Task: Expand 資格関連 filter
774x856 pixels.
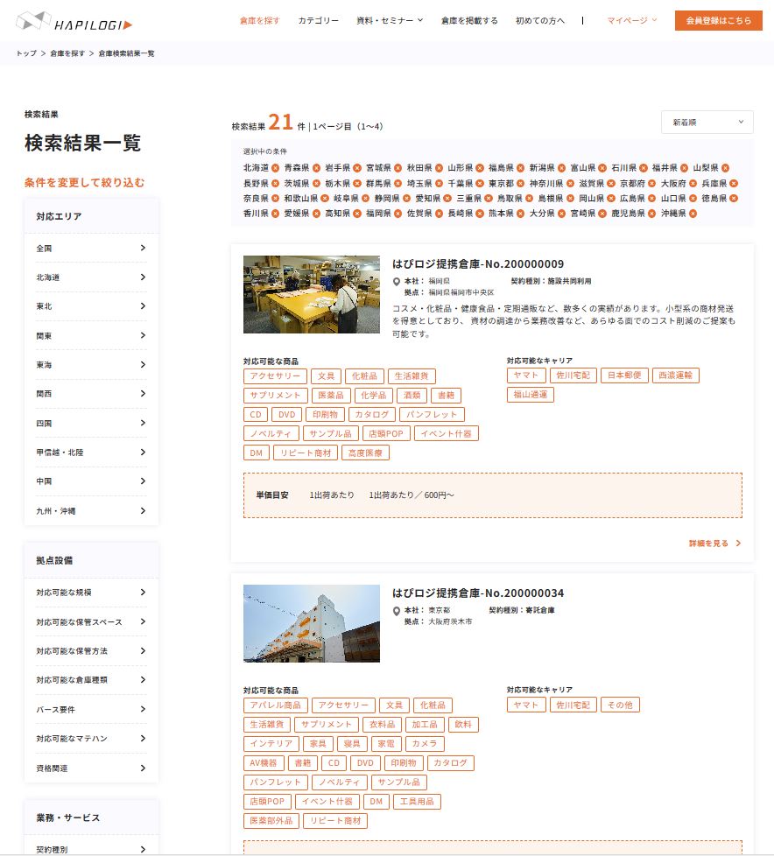Action: (91, 768)
